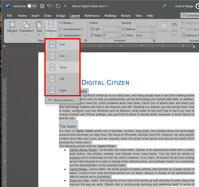Open the Review tab
This screenshot has width=199, height=187.
click(x=126, y=16)
